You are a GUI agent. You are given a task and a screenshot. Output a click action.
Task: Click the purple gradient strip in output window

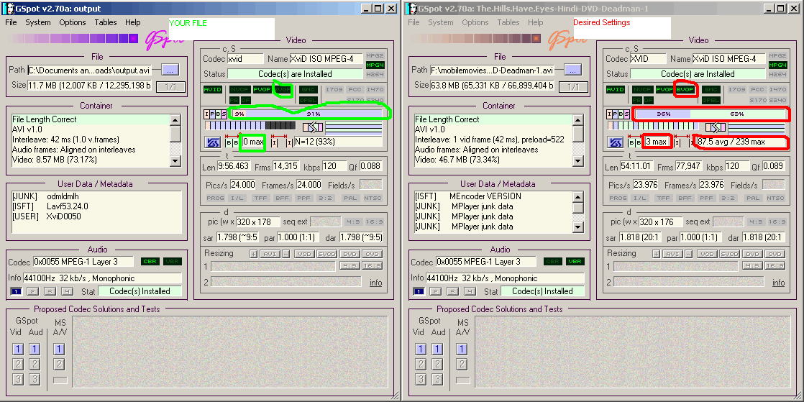(74, 38)
